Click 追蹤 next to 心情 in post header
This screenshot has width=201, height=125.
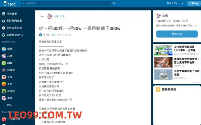tap(62, 16)
